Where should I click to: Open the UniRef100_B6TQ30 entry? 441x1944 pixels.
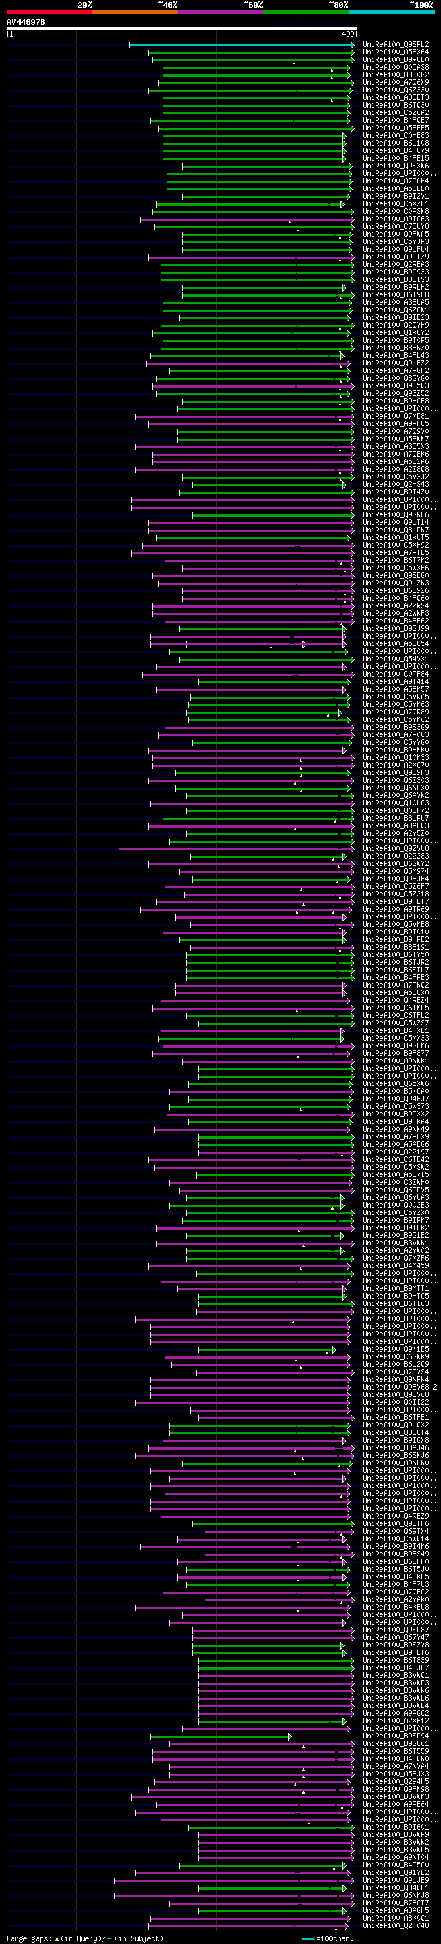tap(395, 105)
